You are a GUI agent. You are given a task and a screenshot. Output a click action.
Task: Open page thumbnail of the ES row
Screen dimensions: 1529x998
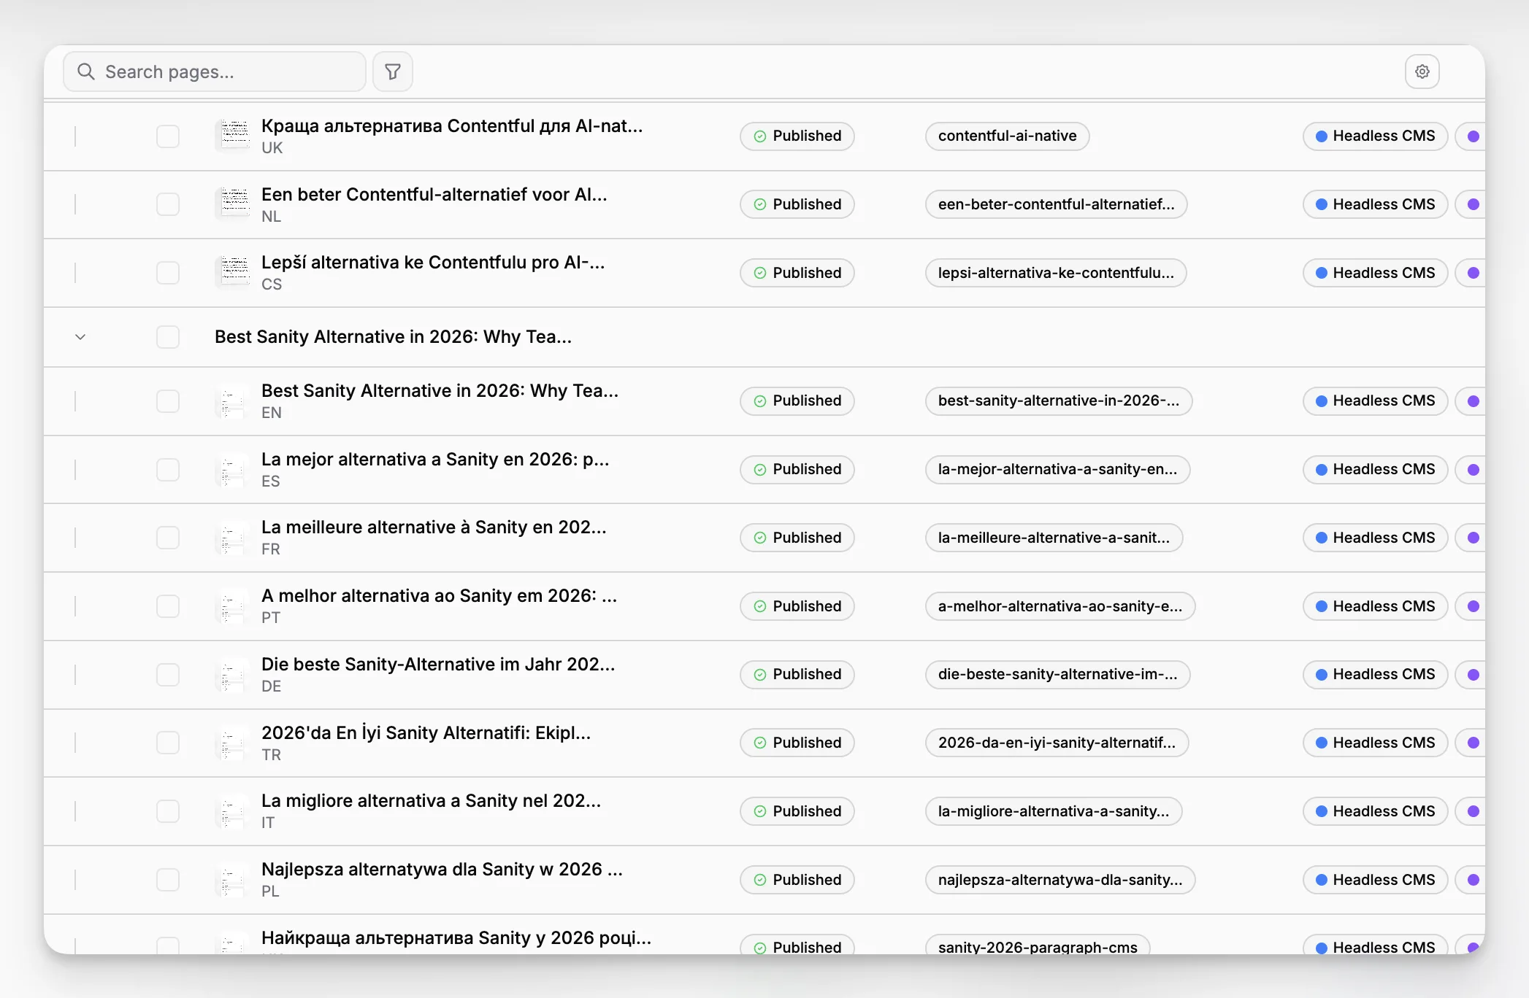[x=233, y=470]
